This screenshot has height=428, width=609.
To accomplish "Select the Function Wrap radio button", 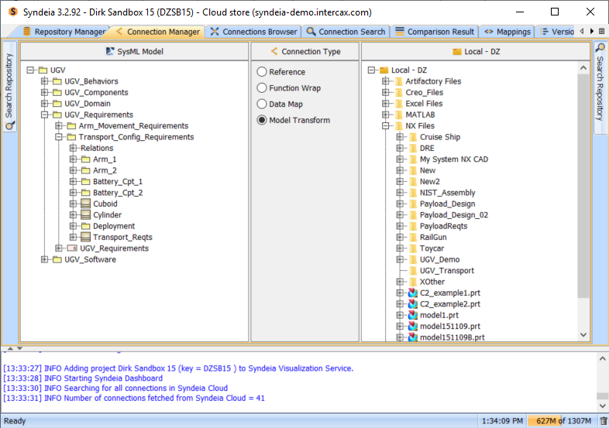I will (262, 88).
